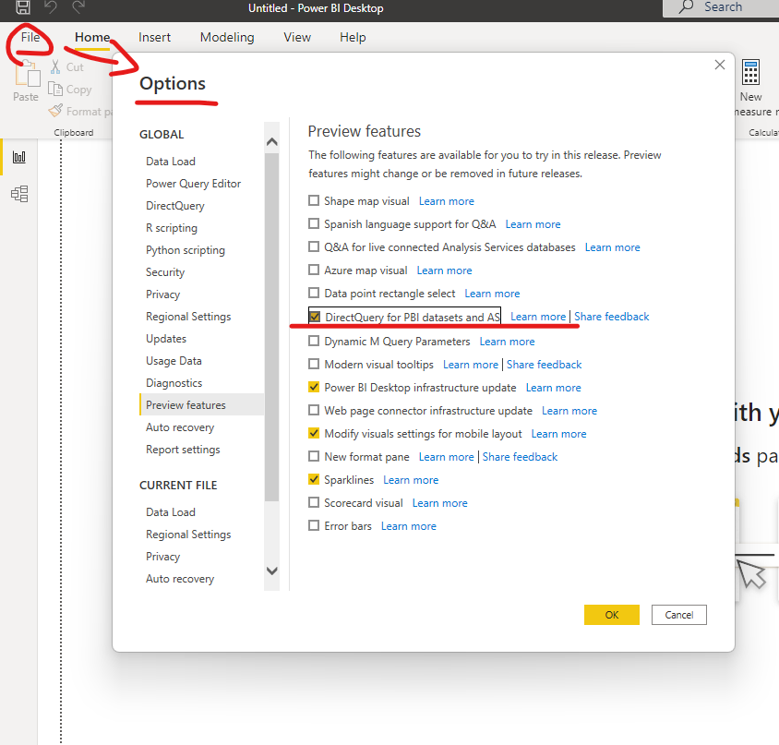Switch to the View ribbon tab
Image resolution: width=779 pixels, height=745 pixels.
(297, 37)
